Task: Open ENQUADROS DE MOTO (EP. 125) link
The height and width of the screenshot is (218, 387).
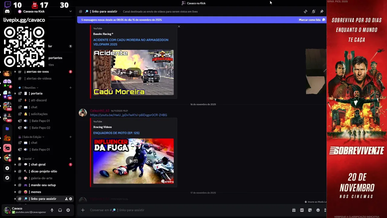Action: 116,133
